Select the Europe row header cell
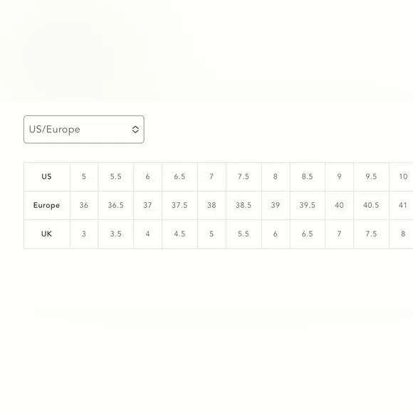This screenshot has width=413, height=413. (x=47, y=206)
